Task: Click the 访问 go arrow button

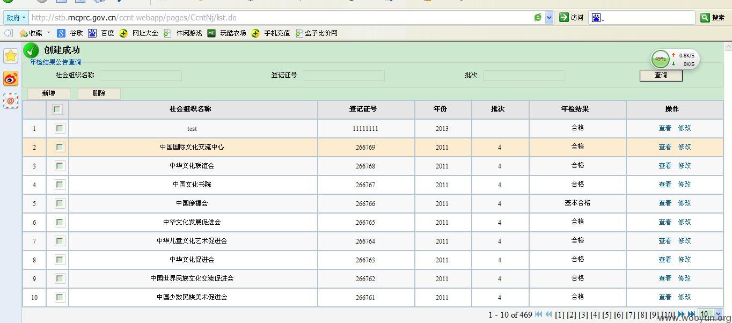Action: tap(572, 18)
